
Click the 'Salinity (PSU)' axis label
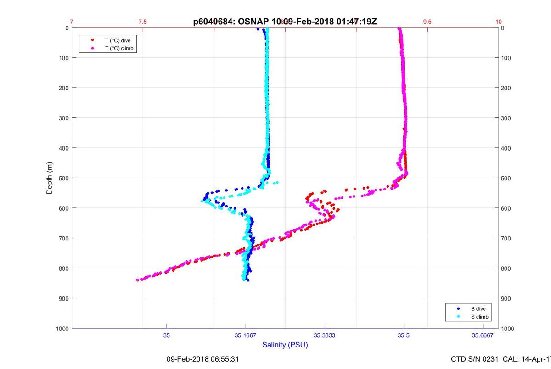coord(285,345)
